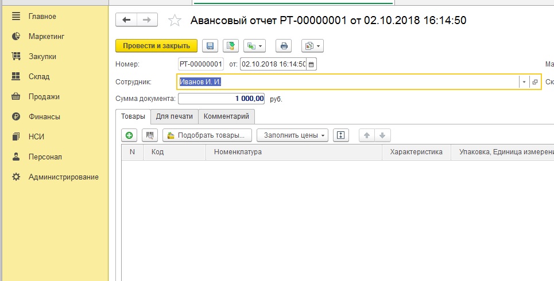554x281 pixels.
Task: Click the post document icon
Action: tap(231, 46)
